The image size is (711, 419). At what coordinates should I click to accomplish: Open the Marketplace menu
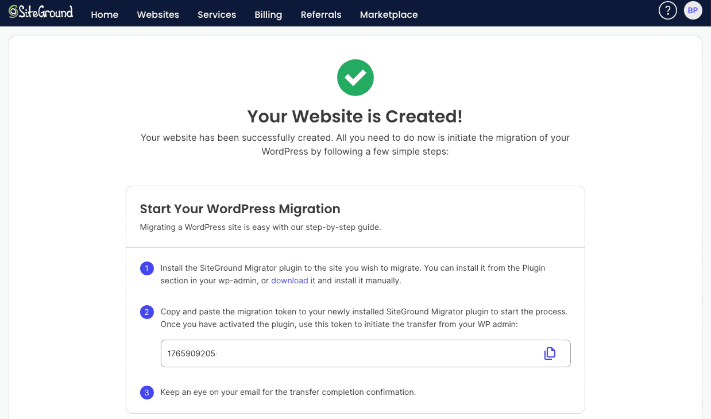point(389,14)
